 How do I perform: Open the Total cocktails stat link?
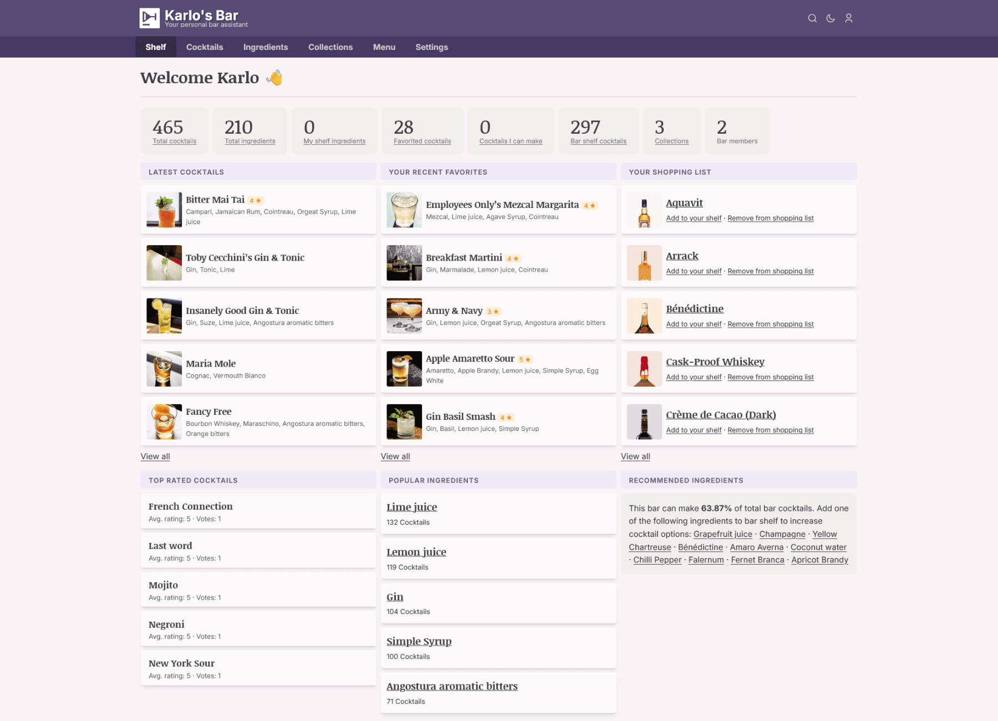175,141
